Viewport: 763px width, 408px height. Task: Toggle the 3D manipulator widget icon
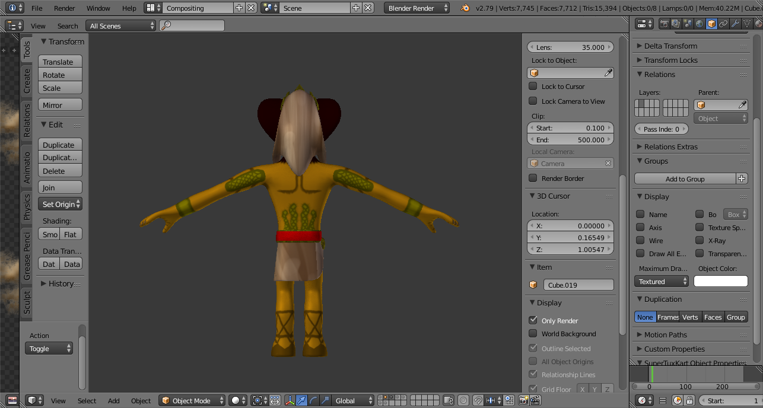290,401
